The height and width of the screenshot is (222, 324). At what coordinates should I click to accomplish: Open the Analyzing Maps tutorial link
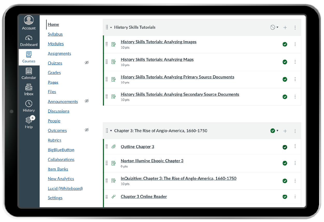[157, 60]
